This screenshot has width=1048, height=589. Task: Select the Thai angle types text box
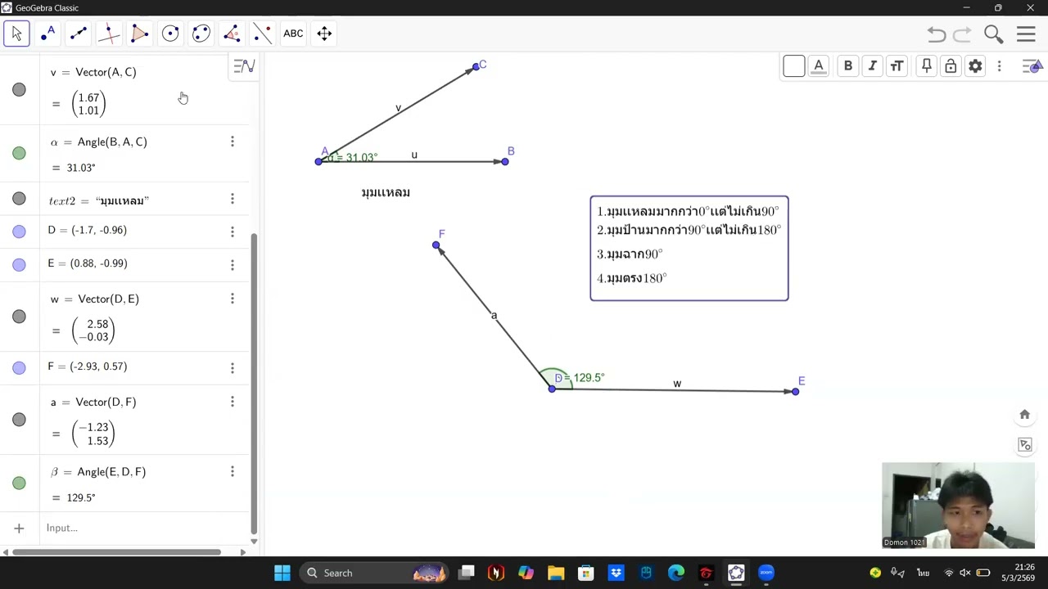[689, 248]
